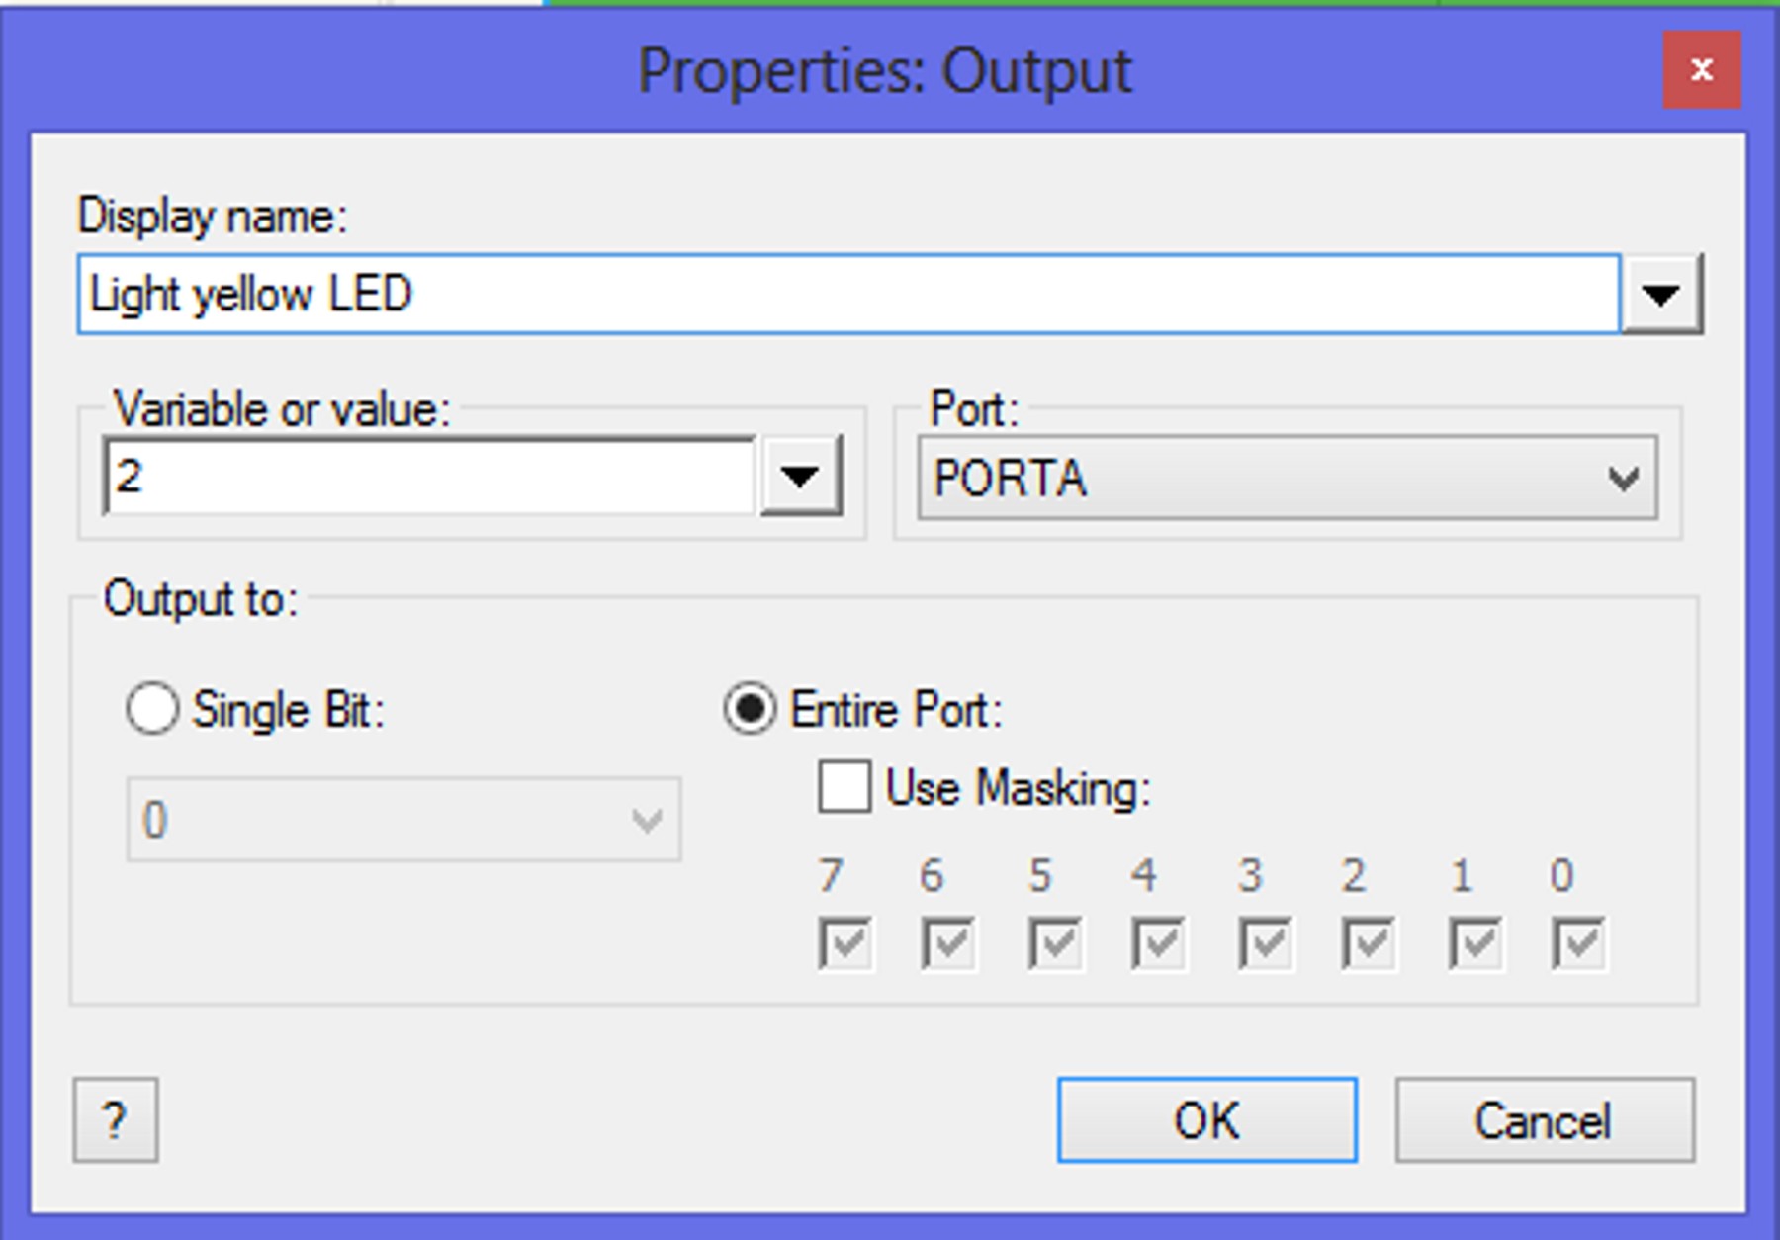
Task: Open the Single Bit number dropdown
Action: [x=403, y=819]
